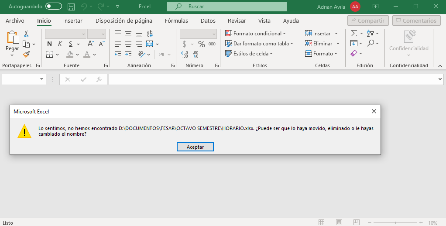Click the Comentarios button
The width and height of the screenshot is (446, 226).
pos(416,21)
